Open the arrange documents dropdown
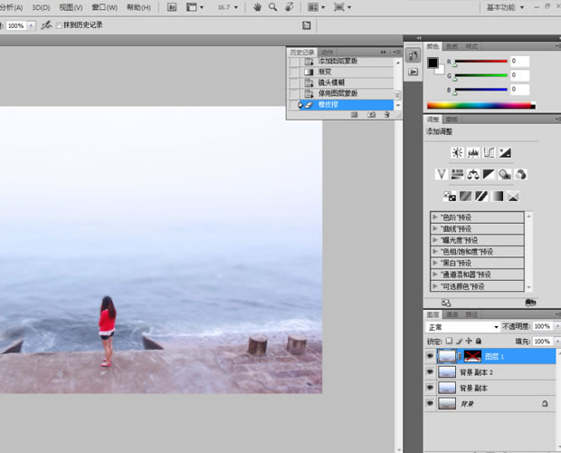Screen dimensions: 561x453 click(317, 7)
